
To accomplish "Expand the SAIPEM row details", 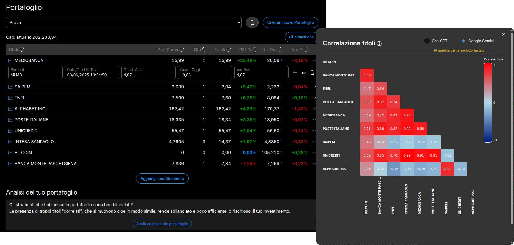I will pos(314,87).
